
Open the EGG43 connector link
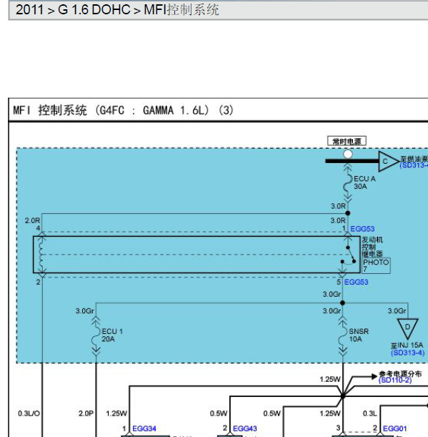click(x=245, y=428)
